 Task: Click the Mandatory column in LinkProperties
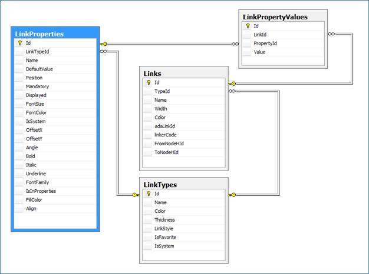(x=37, y=86)
